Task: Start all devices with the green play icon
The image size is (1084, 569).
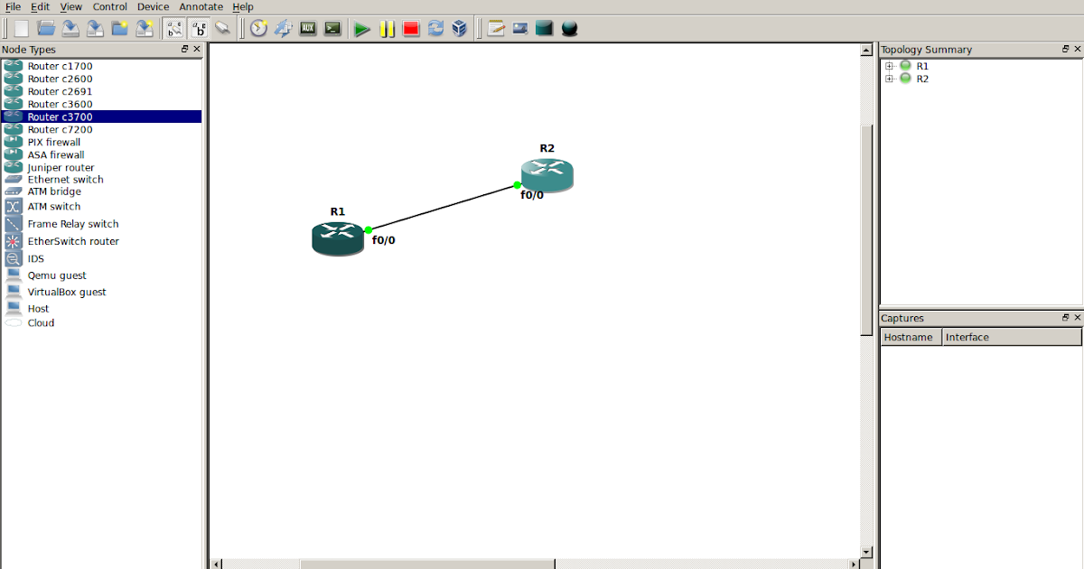Action: click(360, 28)
